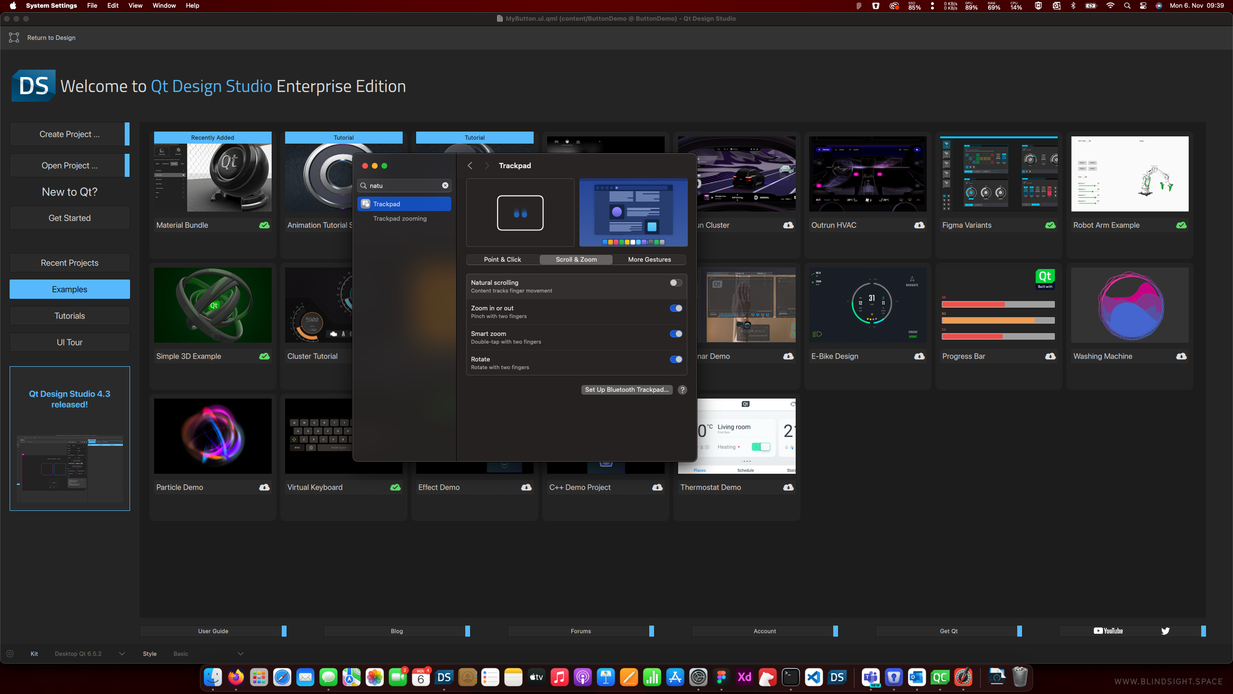This screenshot has height=694, width=1233.
Task: Open Spotlight search in menu bar
Action: [x=1127, y=6]
